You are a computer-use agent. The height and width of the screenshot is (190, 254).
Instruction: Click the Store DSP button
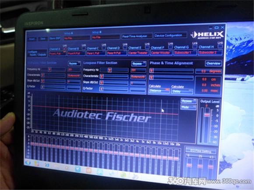pyautogui.click(x=55, y=38)
